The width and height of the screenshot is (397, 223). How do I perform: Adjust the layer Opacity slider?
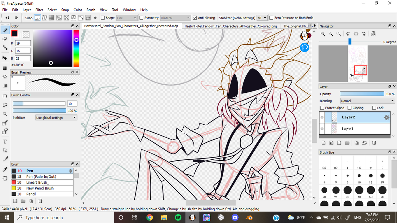(x=362, y=94)
